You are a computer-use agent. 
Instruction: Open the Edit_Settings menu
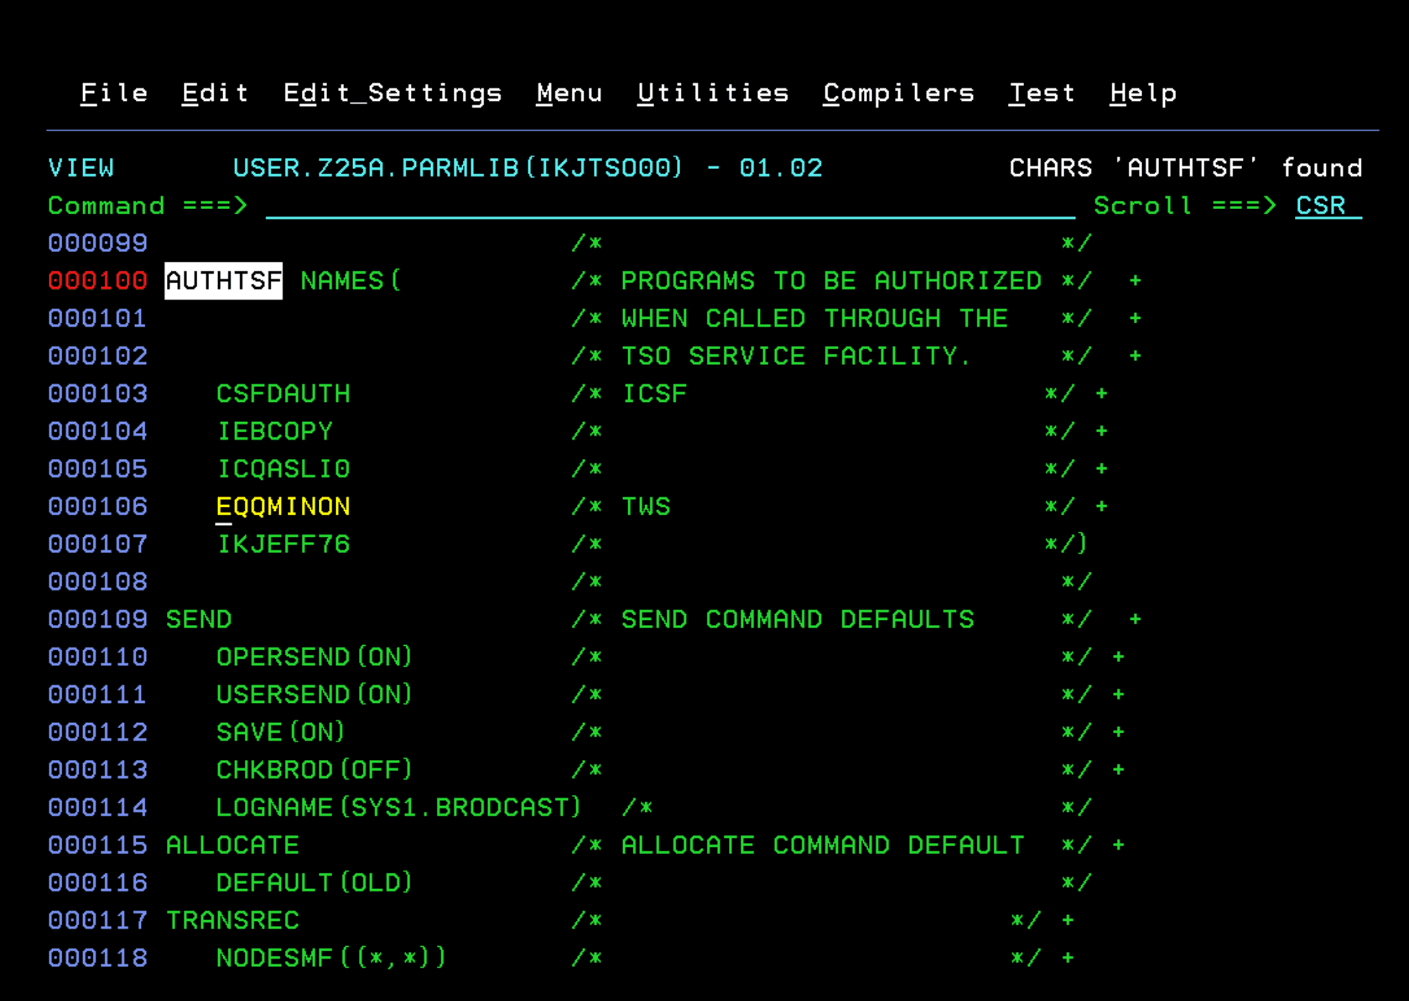click(392, 93)
